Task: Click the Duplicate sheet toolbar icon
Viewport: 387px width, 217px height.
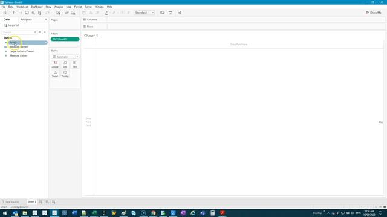Action: pos(67,13)
